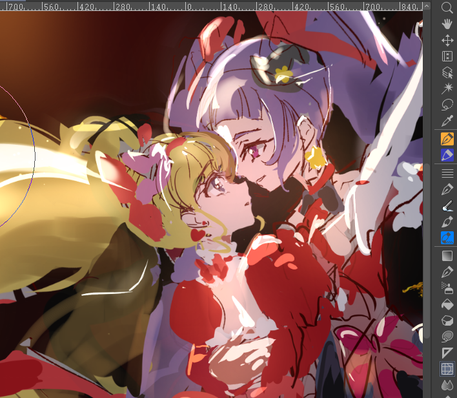457x398 pixels.
Task: Select the layer-stack cursor tool
Action: click(447, 72)
